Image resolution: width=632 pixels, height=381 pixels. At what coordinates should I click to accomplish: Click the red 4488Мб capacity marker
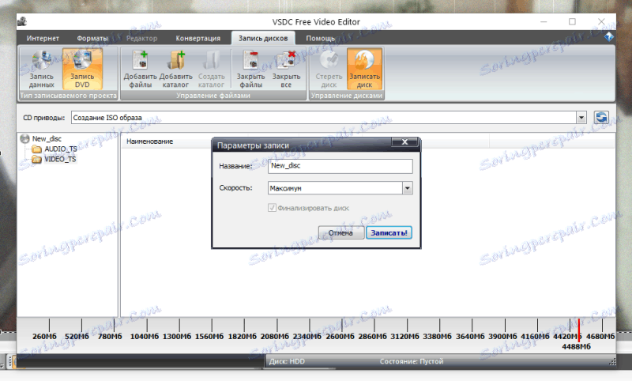click(x=579, y=330)
